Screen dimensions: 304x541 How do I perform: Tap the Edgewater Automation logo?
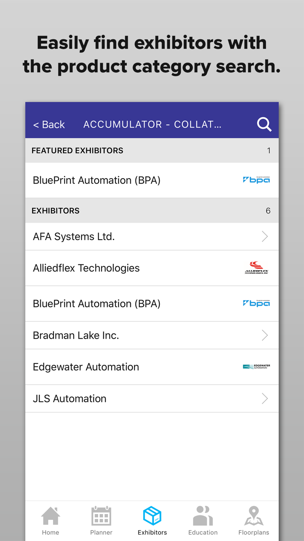[256, 367]
